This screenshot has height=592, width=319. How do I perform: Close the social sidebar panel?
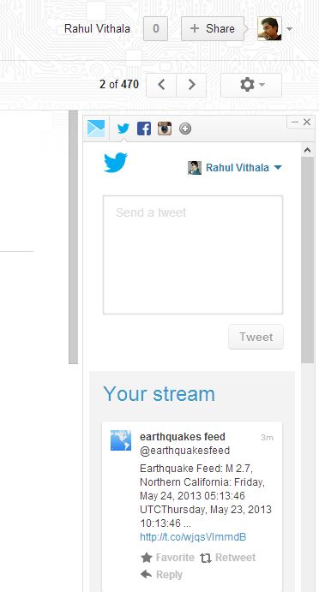click(x=307, y=122)
